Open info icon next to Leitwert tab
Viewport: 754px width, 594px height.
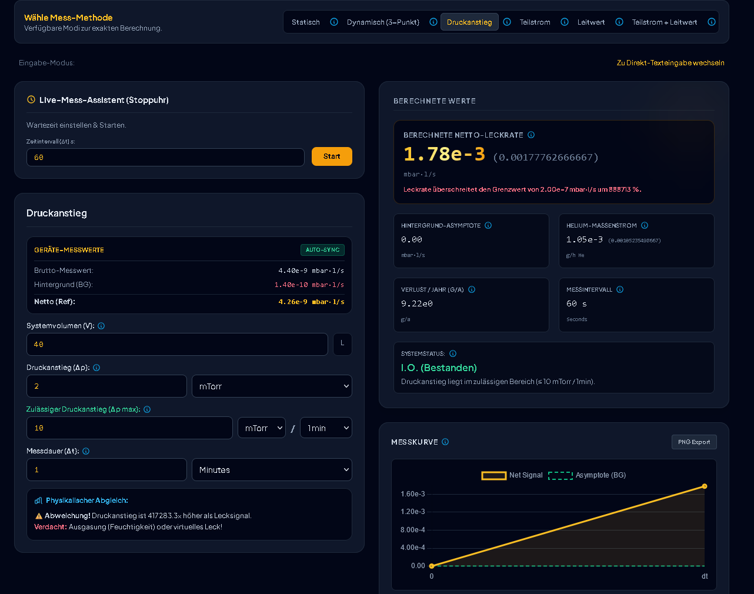click(x=619, y=22)
